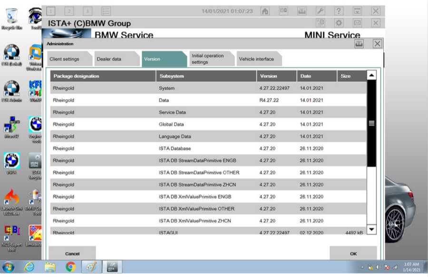Click Cancel to dismiss Administration dialog
The width and height of the screenshot is (428, 277).
[x=72, y=253]
